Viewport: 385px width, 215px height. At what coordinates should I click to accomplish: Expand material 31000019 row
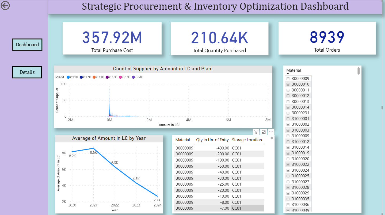tap(288, 153)
